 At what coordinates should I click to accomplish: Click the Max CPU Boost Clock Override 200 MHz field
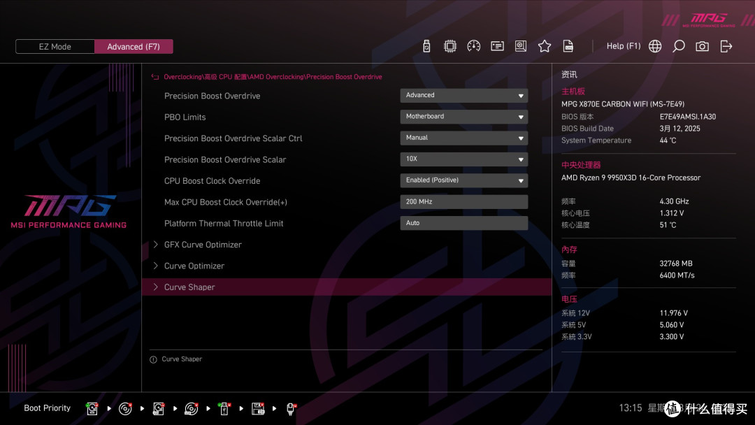463,202
